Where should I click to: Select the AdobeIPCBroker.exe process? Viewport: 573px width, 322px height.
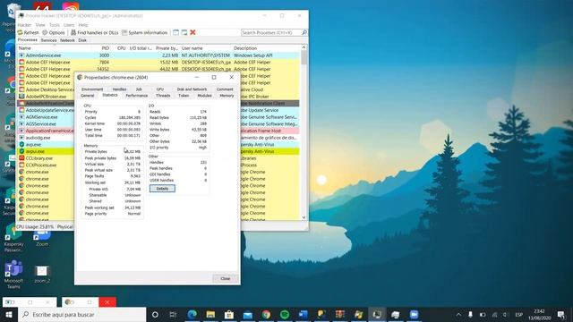(46, 97)
